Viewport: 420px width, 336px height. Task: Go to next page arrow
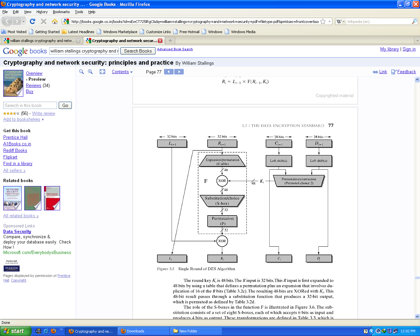[x=179, y=72]
